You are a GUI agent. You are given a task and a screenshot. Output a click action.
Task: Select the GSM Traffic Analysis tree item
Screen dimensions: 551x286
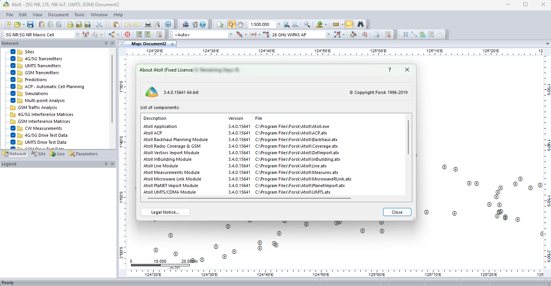pos(37,107)
